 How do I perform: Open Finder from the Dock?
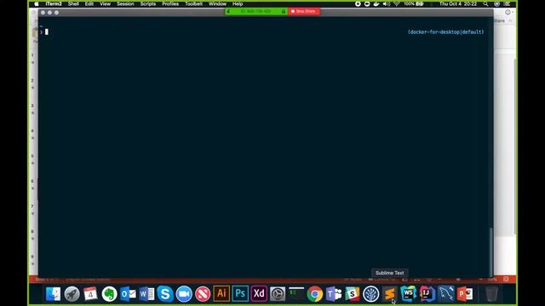(x=53, y=294)
